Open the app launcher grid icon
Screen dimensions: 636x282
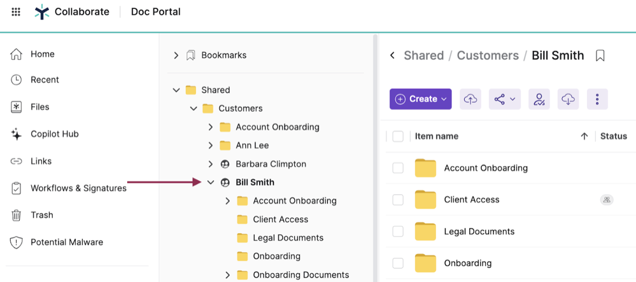(16, 11)
